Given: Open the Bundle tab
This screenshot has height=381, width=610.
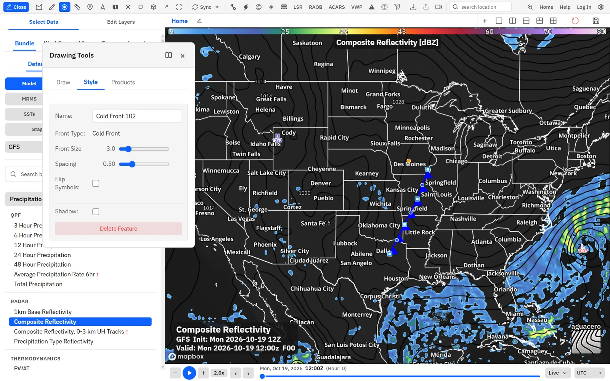Looking at the screenshot, I should (25, 43).
